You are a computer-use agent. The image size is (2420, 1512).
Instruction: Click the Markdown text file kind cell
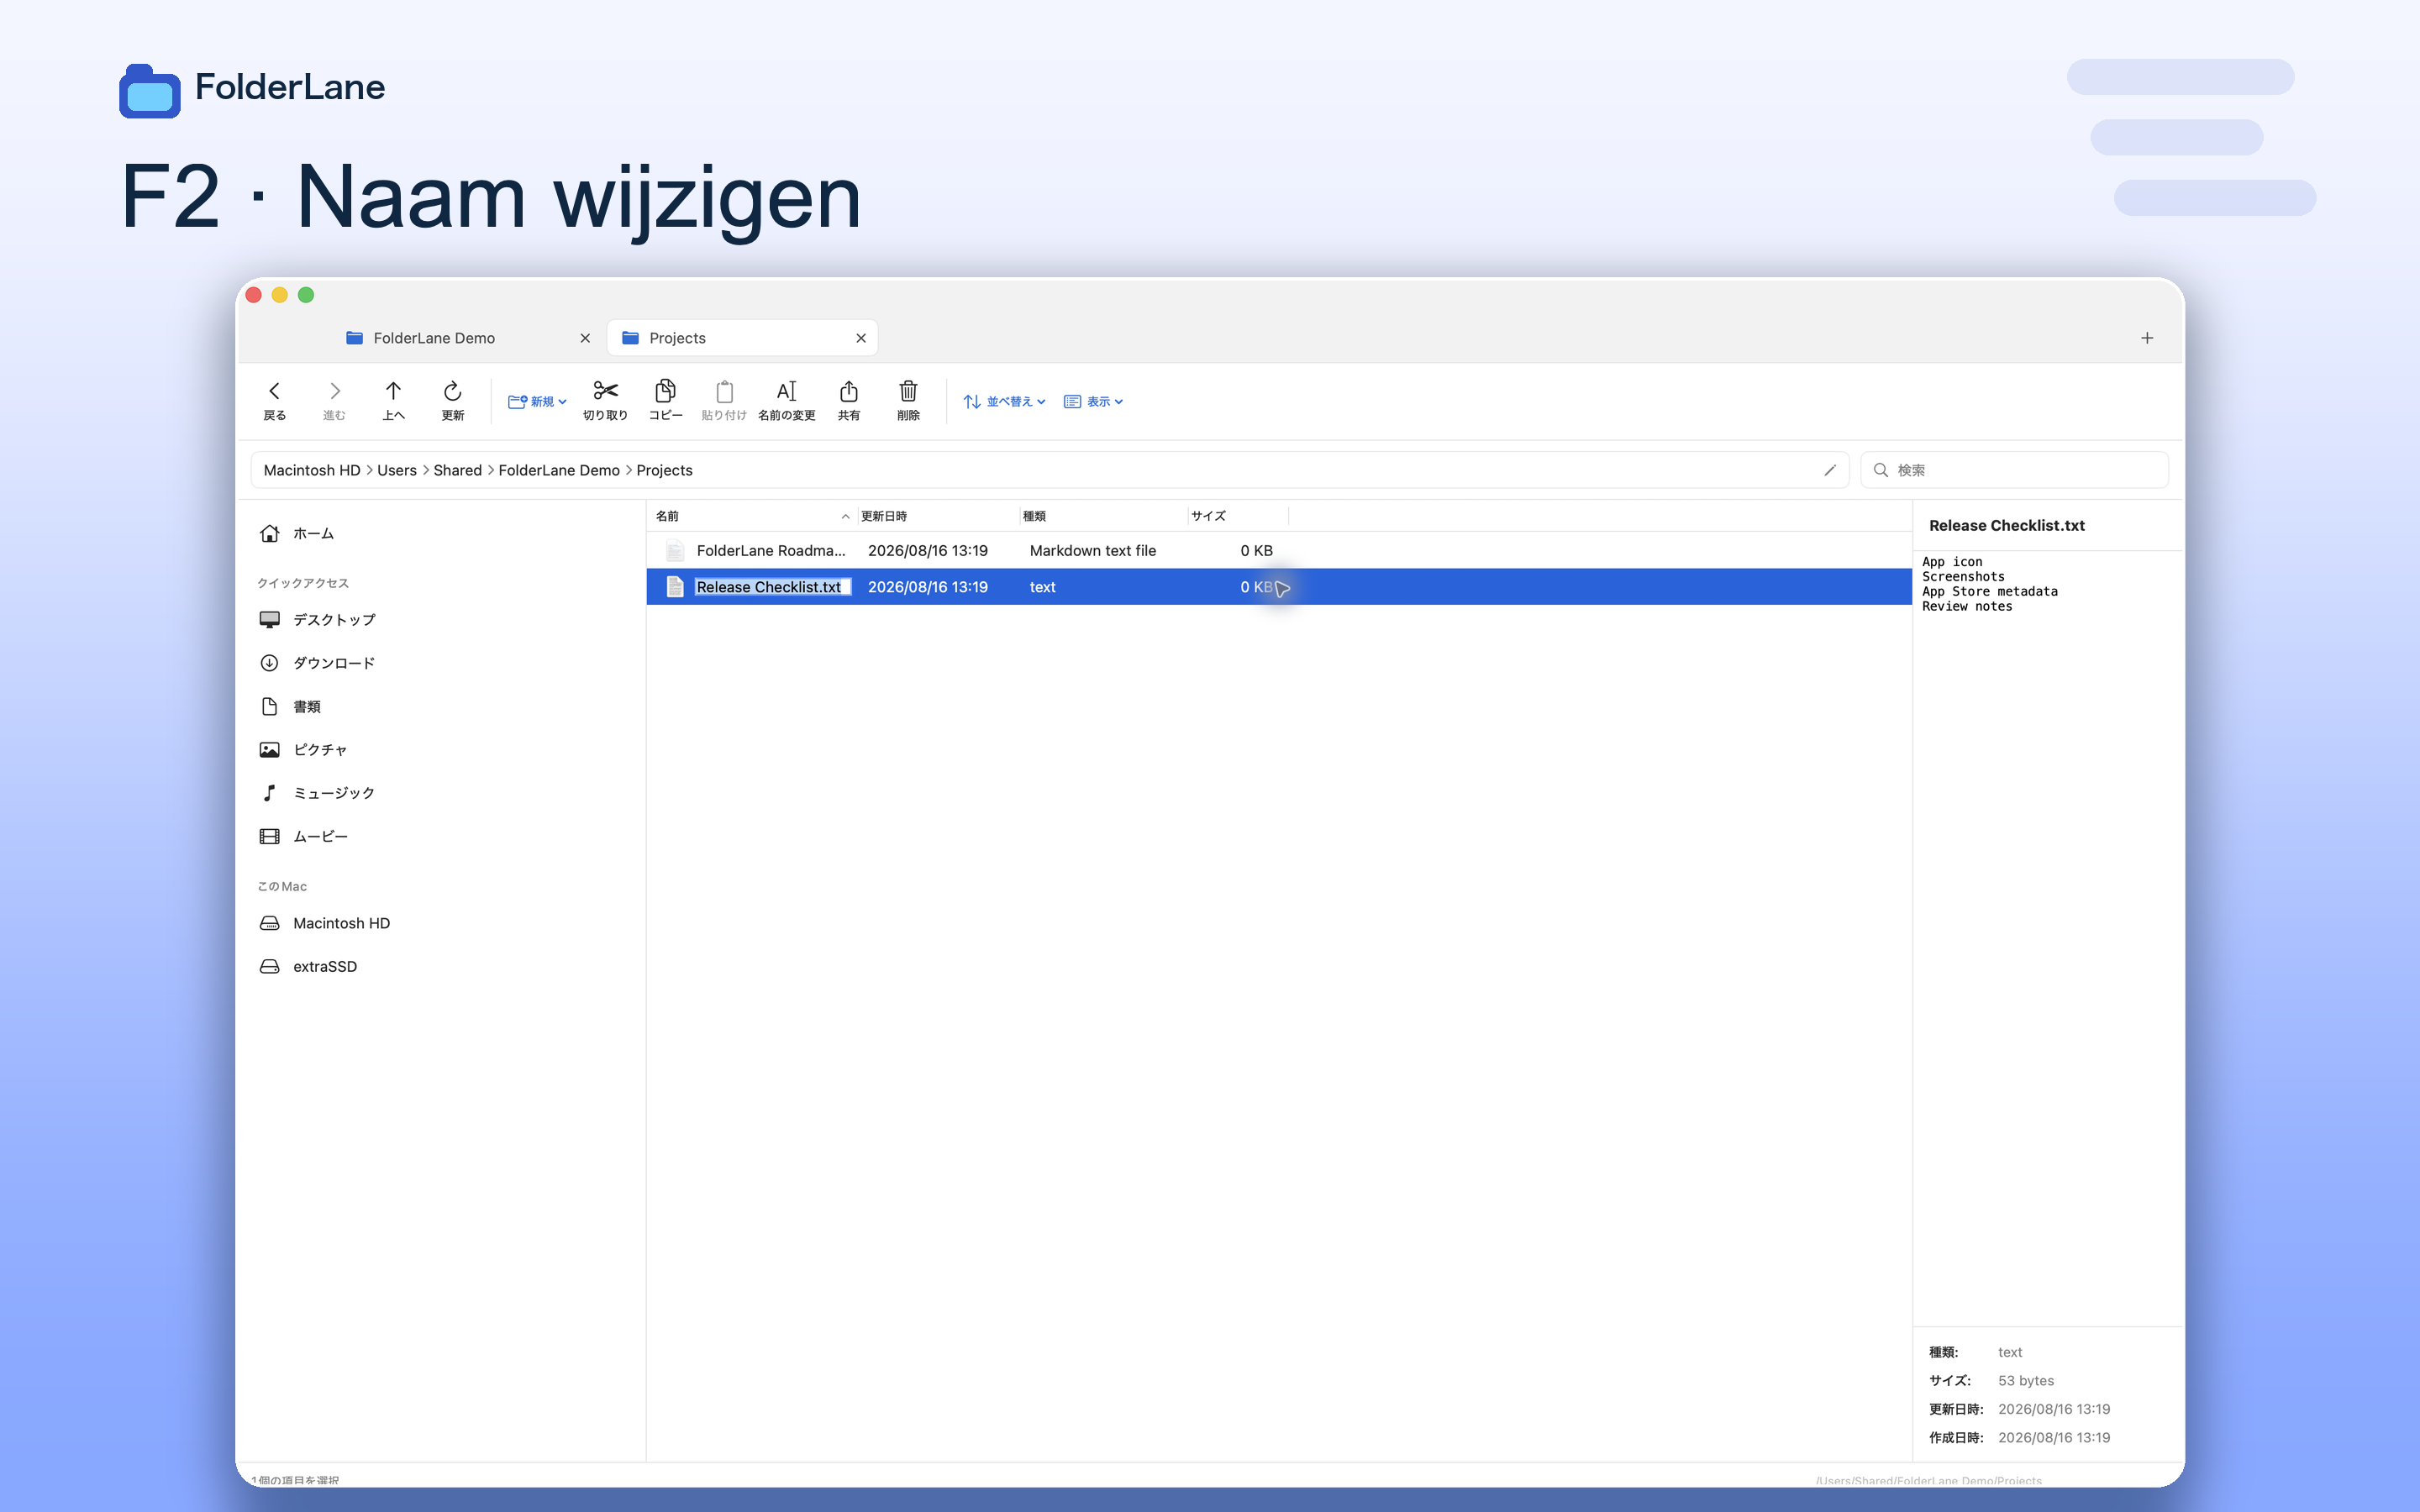[x=1093, y=551]
